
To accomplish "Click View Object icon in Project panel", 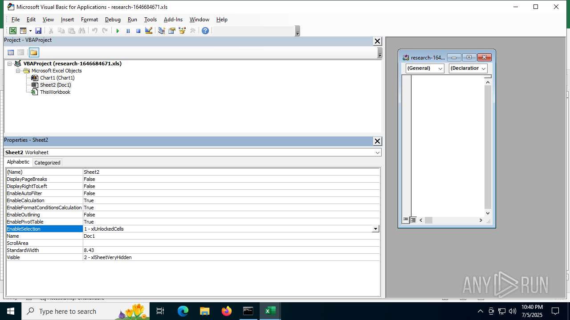I will (20, 52).
